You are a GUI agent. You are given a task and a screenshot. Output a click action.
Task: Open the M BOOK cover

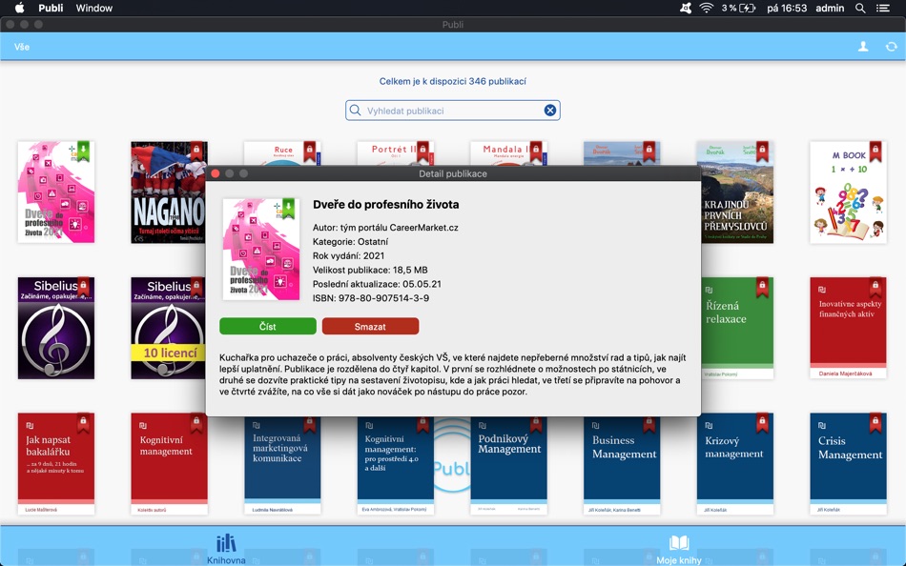point(848,192)
